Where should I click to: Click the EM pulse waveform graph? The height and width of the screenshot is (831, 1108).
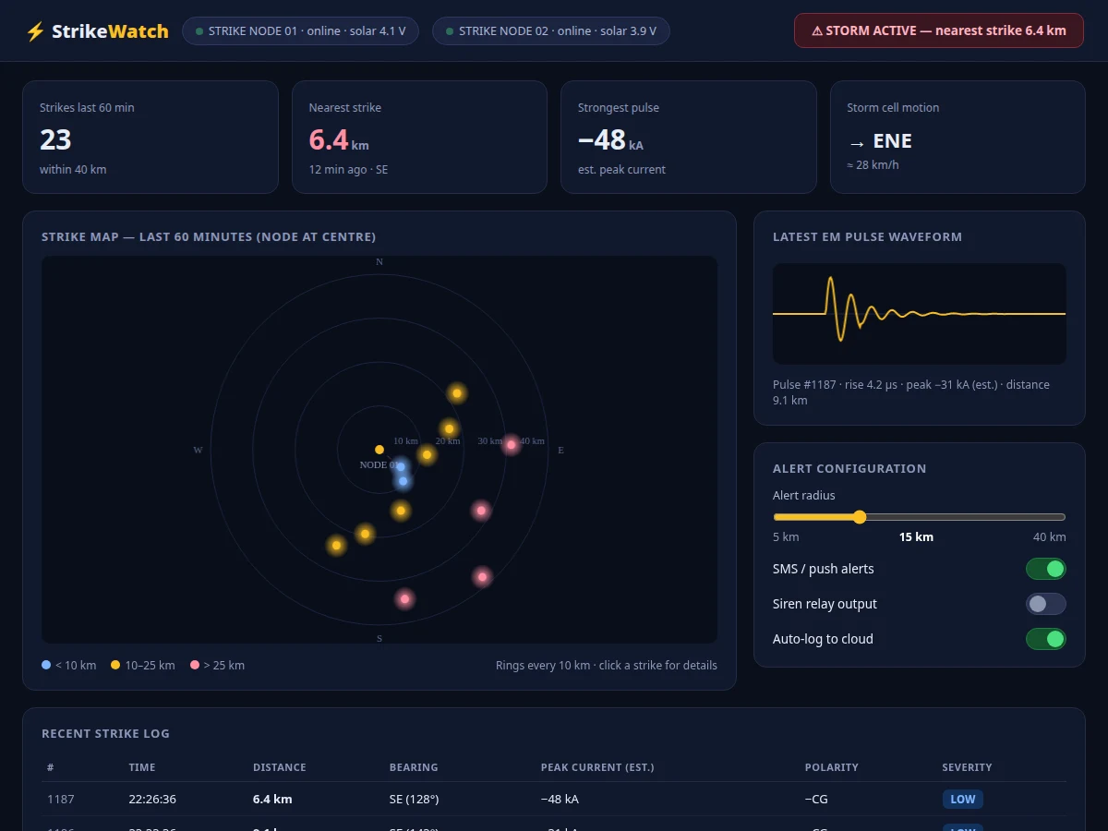(x=920, y=314)
